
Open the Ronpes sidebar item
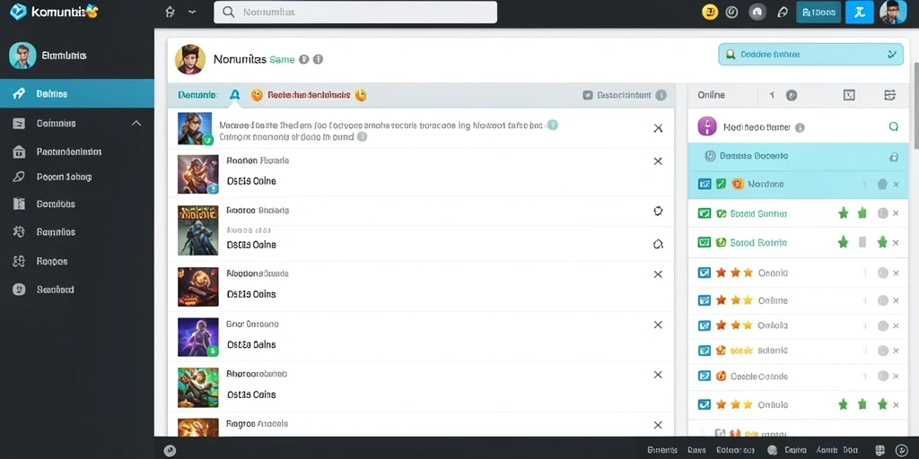(51, 261)
